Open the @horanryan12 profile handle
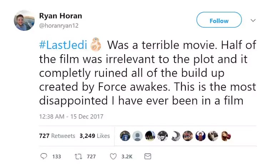 point(58,26)
